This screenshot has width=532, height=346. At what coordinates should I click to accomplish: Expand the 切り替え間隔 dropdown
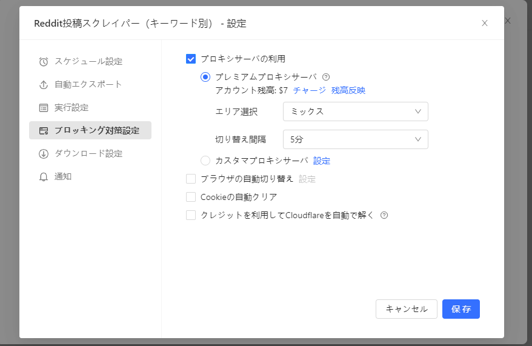click(x=355, y=139)
